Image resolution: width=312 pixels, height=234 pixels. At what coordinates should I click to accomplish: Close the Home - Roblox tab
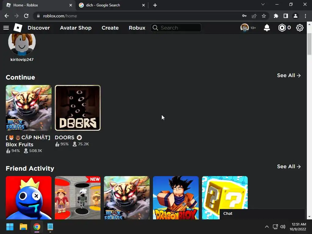pyautogui.click(x=71, y=5)
